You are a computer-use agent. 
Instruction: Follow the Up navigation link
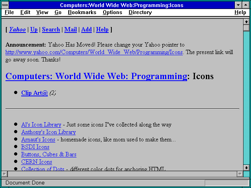pyautogui.click(x=34, y=30)
